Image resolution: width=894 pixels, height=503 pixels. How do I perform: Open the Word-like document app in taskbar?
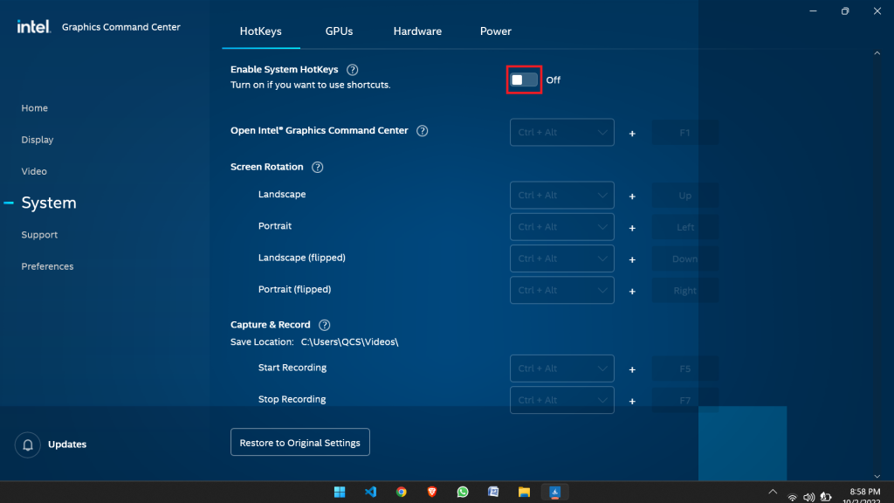click(493, 493)
